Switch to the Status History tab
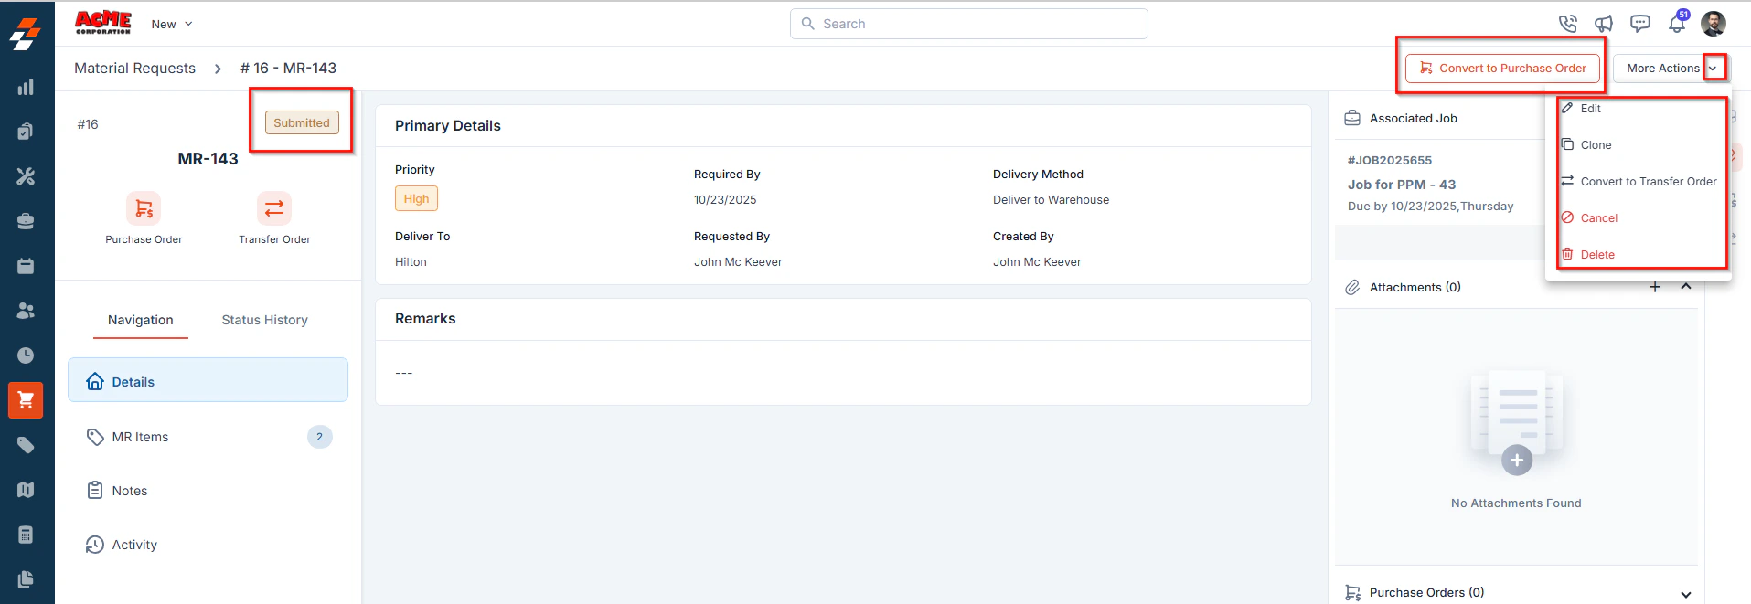The width and height of the screenshot is (1751, 604). tap(264, 320)
